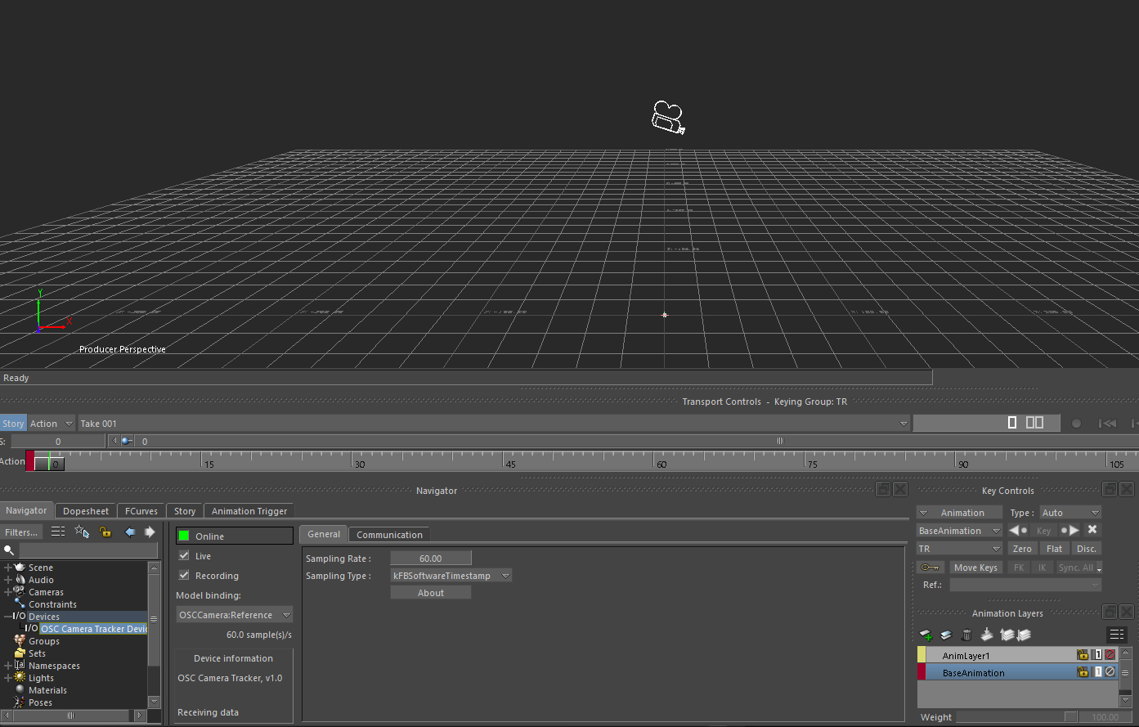
Task: Switch to the Dopesheet tab
Action: tap(86, 511)
